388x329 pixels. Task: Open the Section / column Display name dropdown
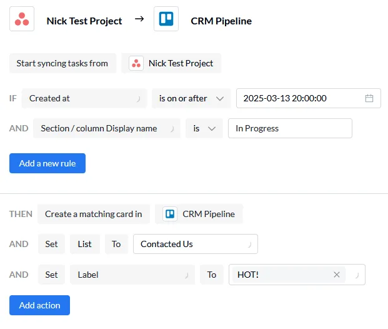[x=106, y=128]
